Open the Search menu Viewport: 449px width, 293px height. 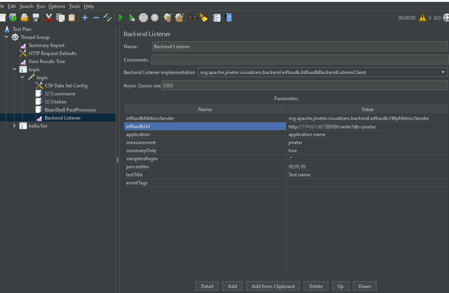(26, 6)
